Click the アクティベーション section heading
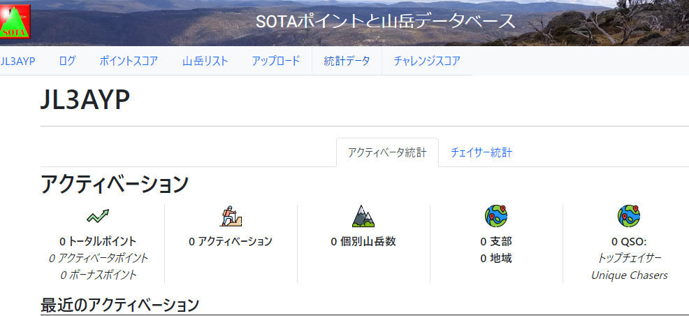The height and width of the screenshot is (316, 689). (115, 185)
